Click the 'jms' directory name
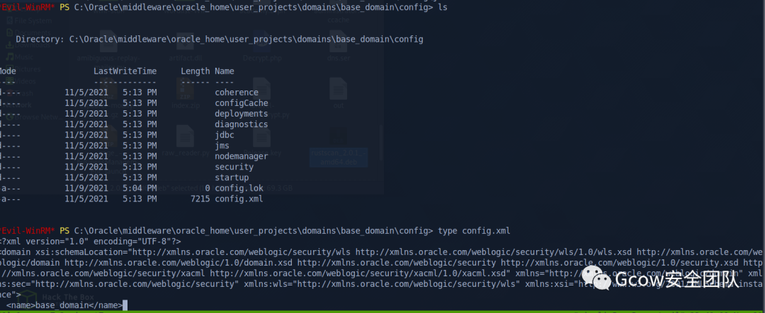Image resolution: width=765 pixels, height=313 pixels. click(222, 146)
